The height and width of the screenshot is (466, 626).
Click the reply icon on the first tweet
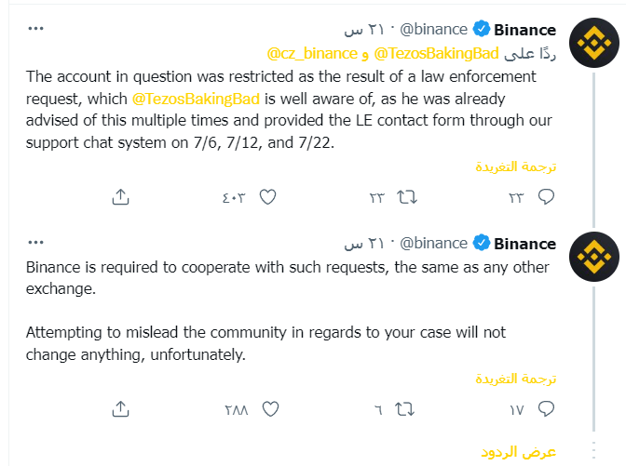[x=546, y=196]
